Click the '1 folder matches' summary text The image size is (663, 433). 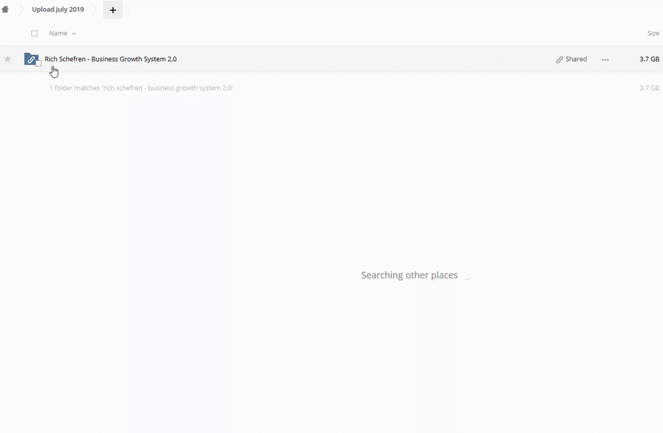click(x=141, y=88)
